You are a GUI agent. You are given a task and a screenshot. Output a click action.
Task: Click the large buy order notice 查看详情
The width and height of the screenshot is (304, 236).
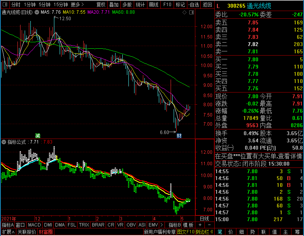tap(290, 156)
